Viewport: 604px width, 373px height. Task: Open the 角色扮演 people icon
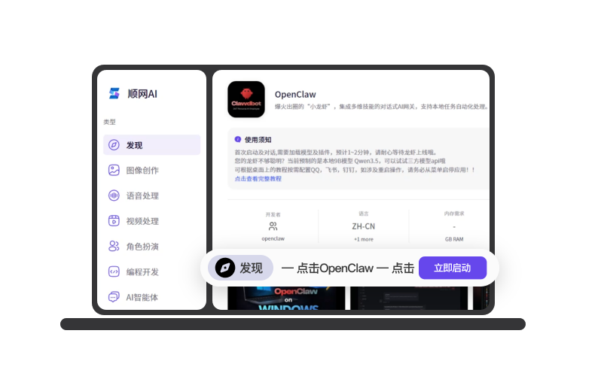[x=114, y=246]
